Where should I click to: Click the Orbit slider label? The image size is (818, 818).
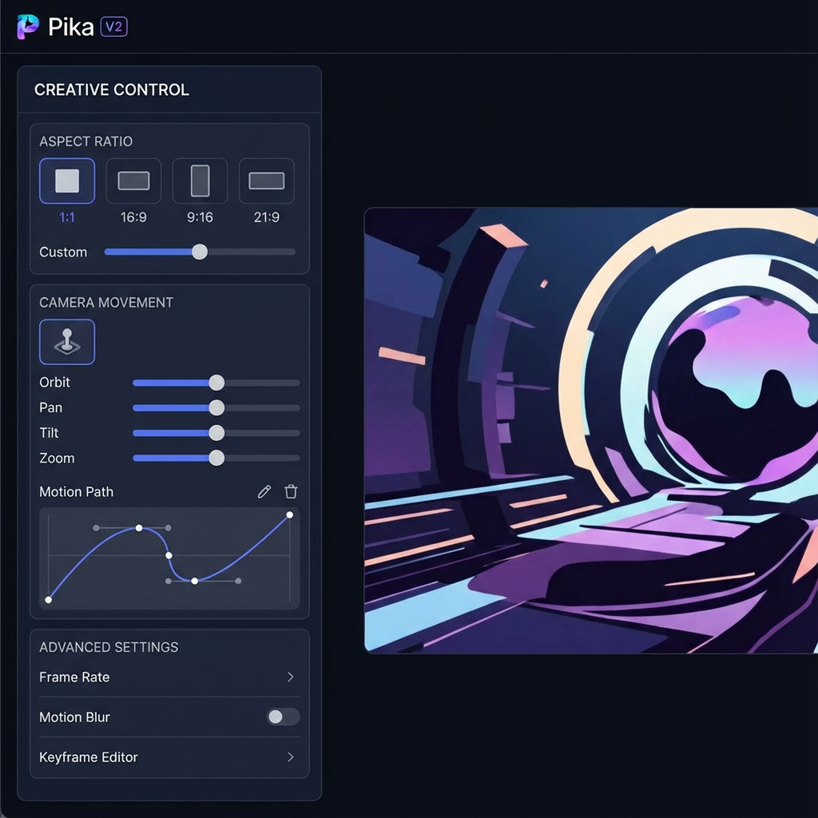54,383
